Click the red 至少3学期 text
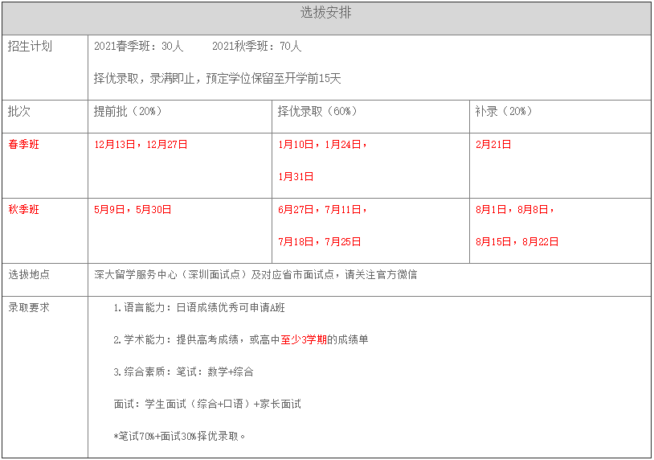The width and height of the screenshot is (654, 460). (x=304, y=340)
